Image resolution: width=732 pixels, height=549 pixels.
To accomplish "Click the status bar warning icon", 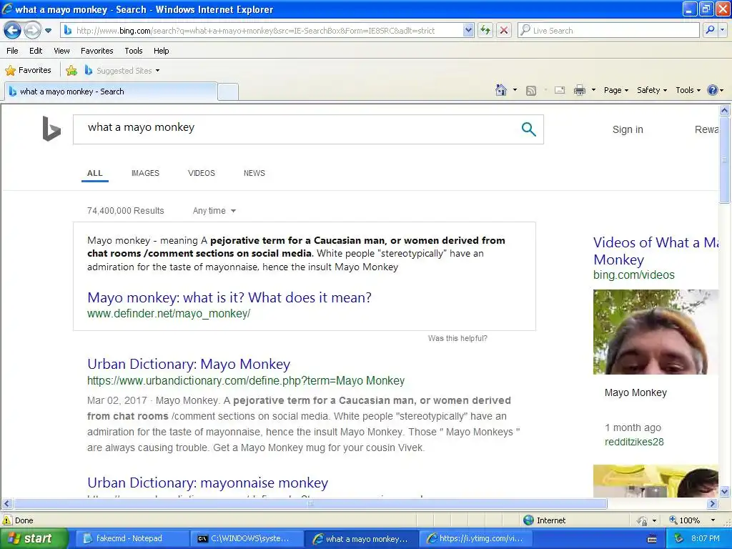I will coord(7,520).
